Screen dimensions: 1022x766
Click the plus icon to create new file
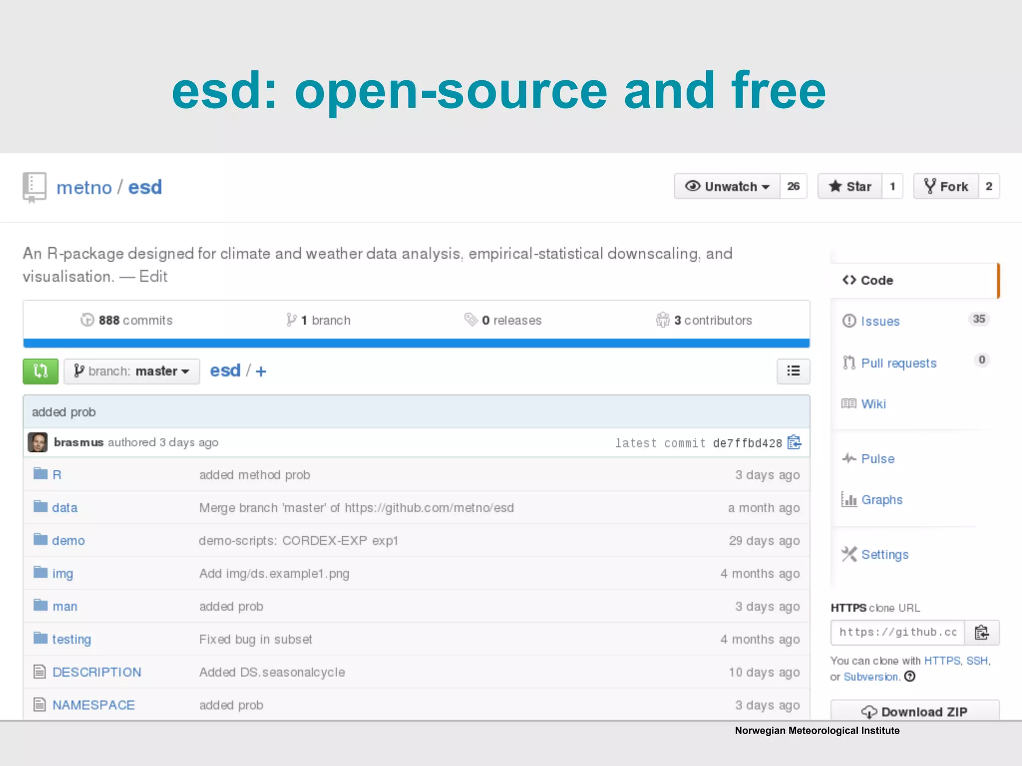(261, 372)
